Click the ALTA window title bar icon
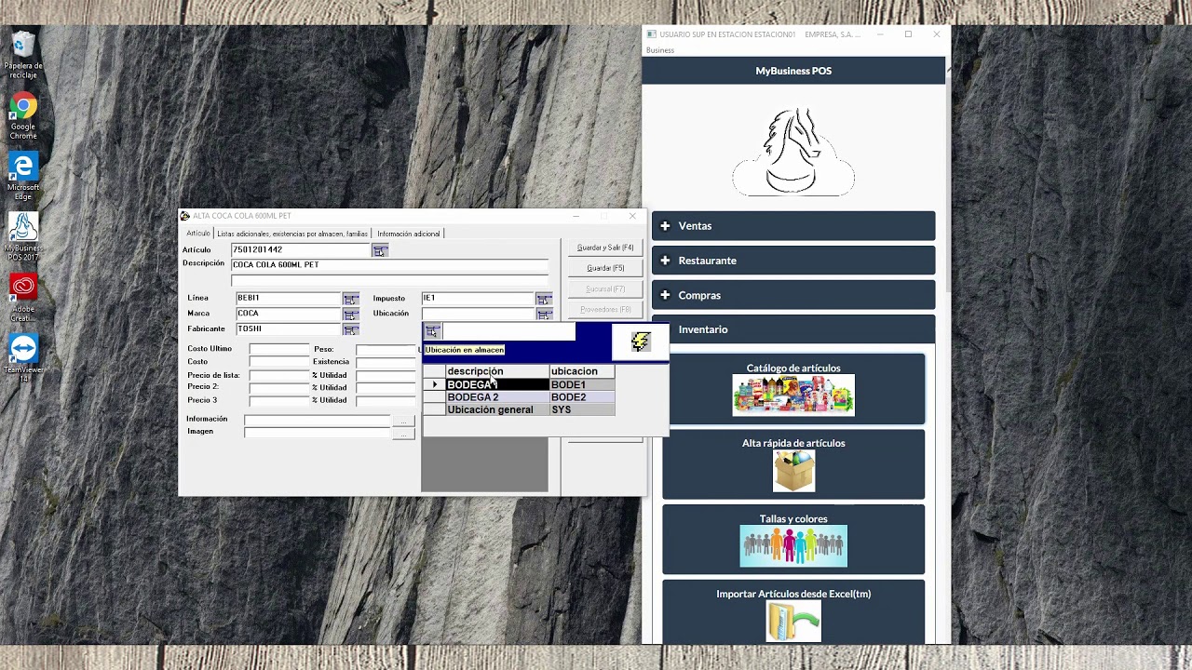This screenshot has width=1192, height=670. tap(185, 216)
